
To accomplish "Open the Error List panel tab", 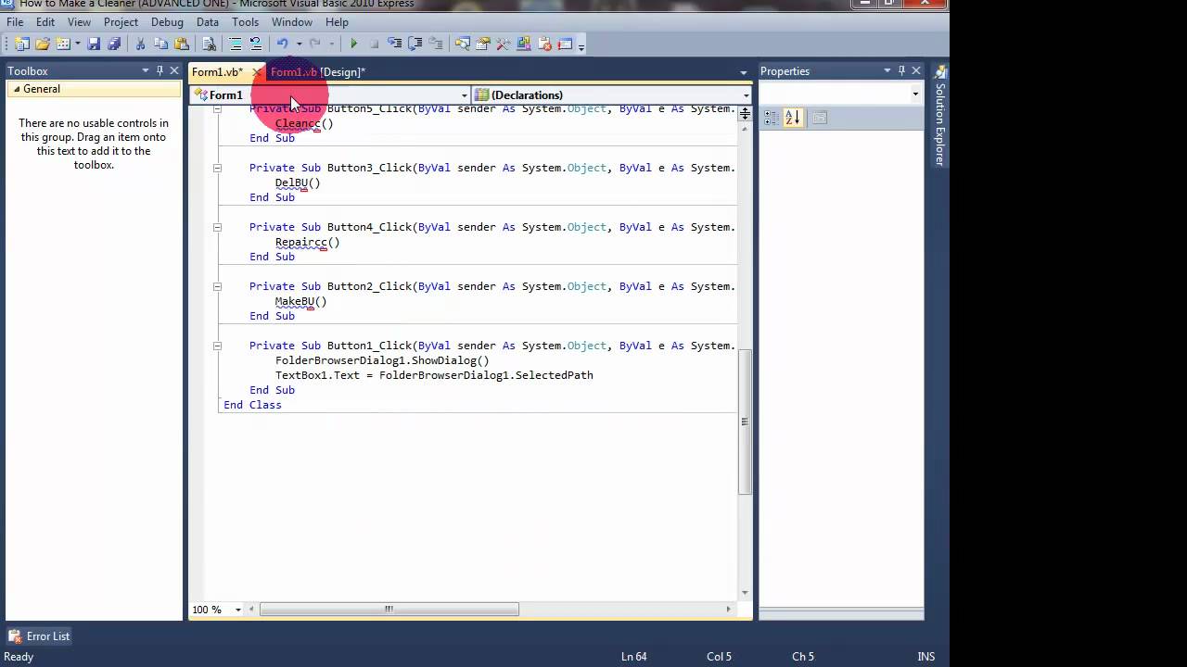I will [x=40, y=636].
